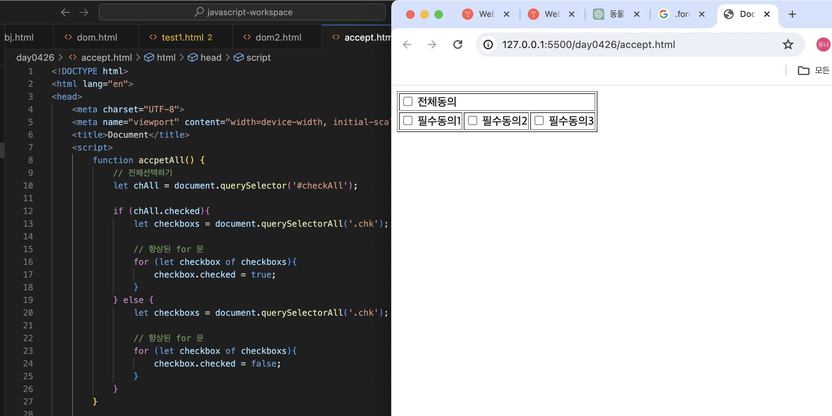Check the 전체동의 checkbox

coord(408,101)
